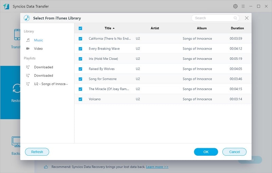Click Songs of Innocence album in Volcano row
The width and height of the screenshot is (272, 173).
tap(197, 99)
